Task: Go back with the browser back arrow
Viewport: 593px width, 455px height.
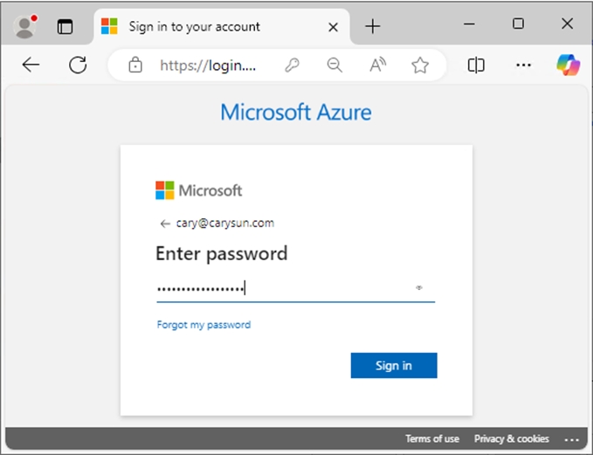Action: (31, 65)
